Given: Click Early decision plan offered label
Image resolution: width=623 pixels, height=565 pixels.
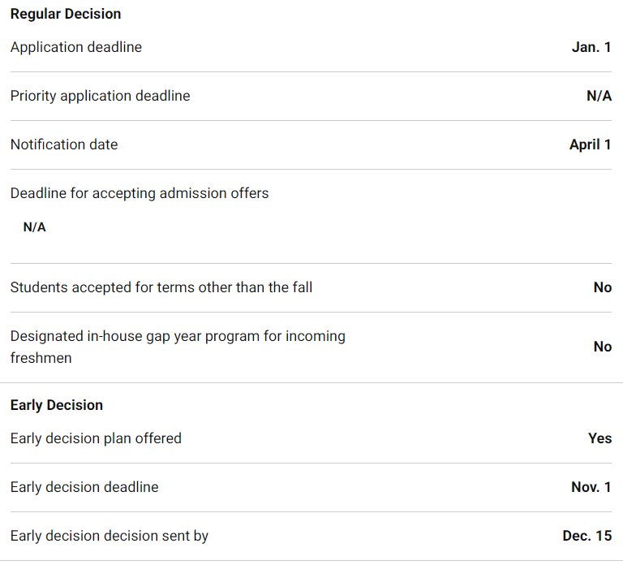Looking at the screenshot, I should (96, 438).
